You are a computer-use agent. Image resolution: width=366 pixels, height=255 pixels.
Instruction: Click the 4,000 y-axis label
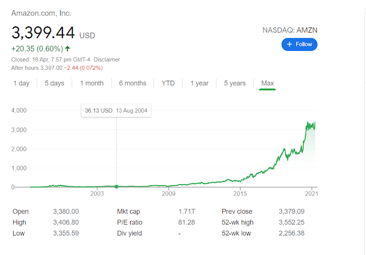pyautogui.click(x=19, y=110)
